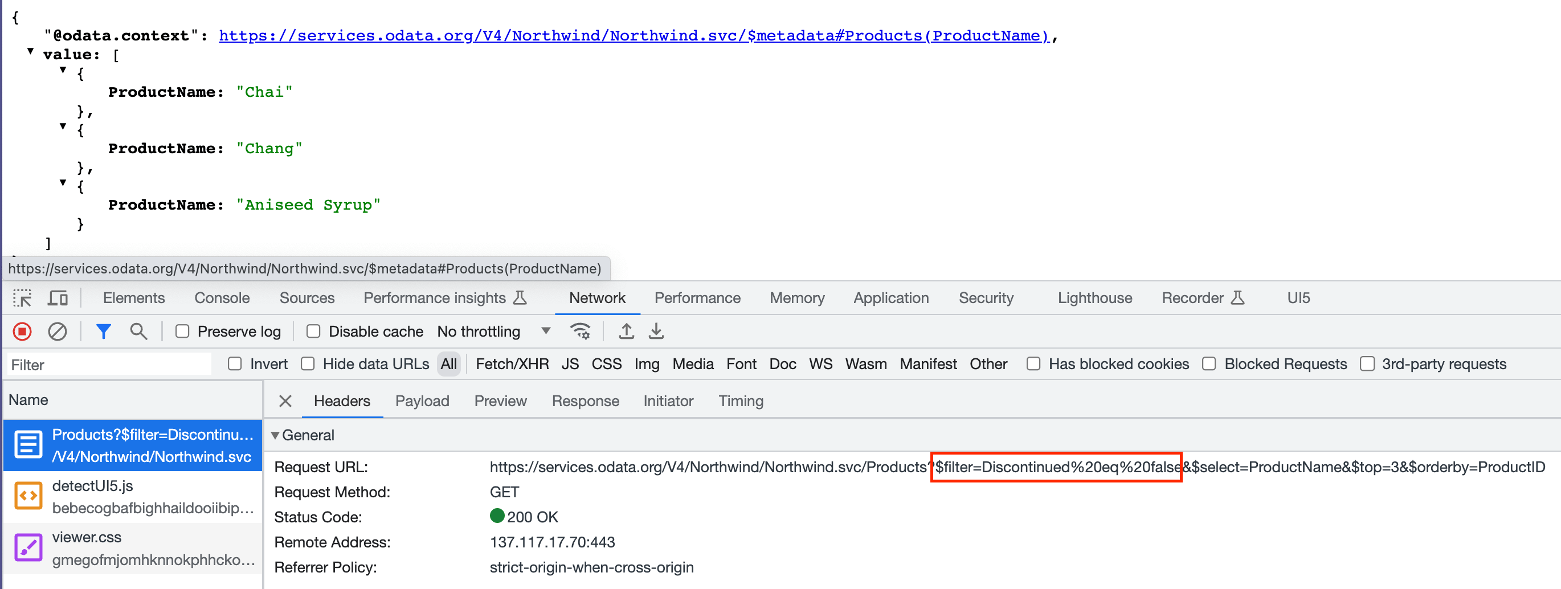Select the Fetch/XHR request filter
This screenshot has width=1561, height=589.
pos(512,363)
